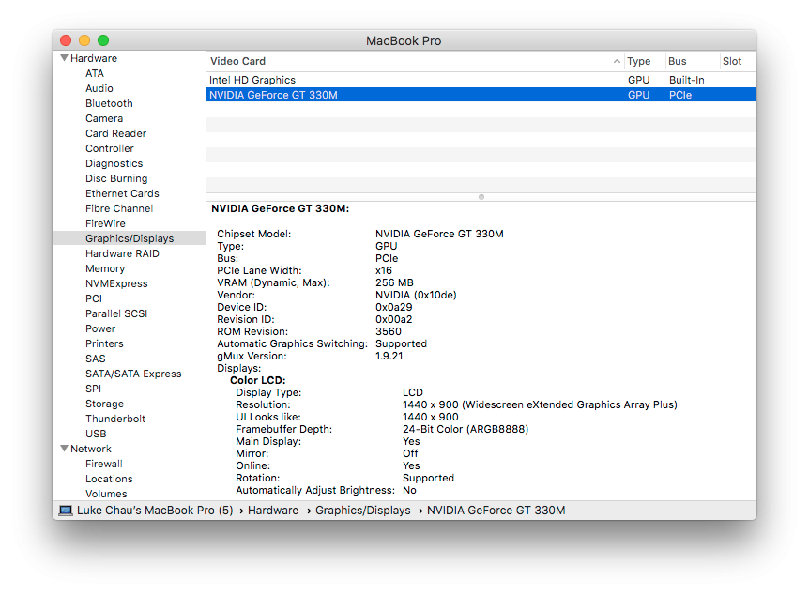This screenshot has width=809, height=595.
Task: Select NVMExpress in the sidebar
Action: click(x=116, y=283)
